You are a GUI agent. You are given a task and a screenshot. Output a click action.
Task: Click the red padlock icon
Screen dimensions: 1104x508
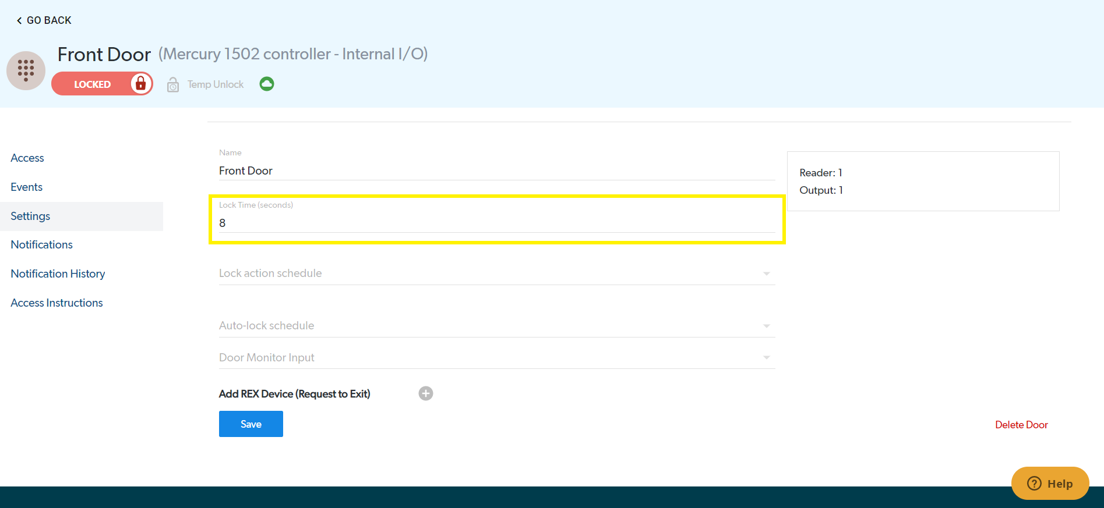pyautogui.click(x=140, y=84)
